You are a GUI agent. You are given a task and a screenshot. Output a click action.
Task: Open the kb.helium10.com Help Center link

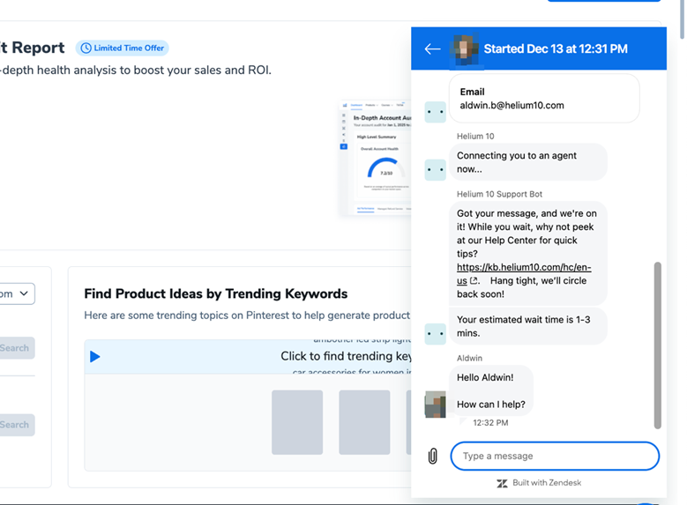click(524, 267)
